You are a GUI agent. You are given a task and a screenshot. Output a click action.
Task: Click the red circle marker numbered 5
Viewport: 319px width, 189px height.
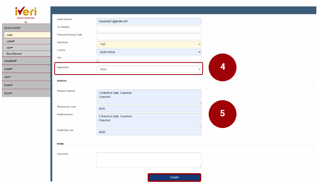point(222,113)
